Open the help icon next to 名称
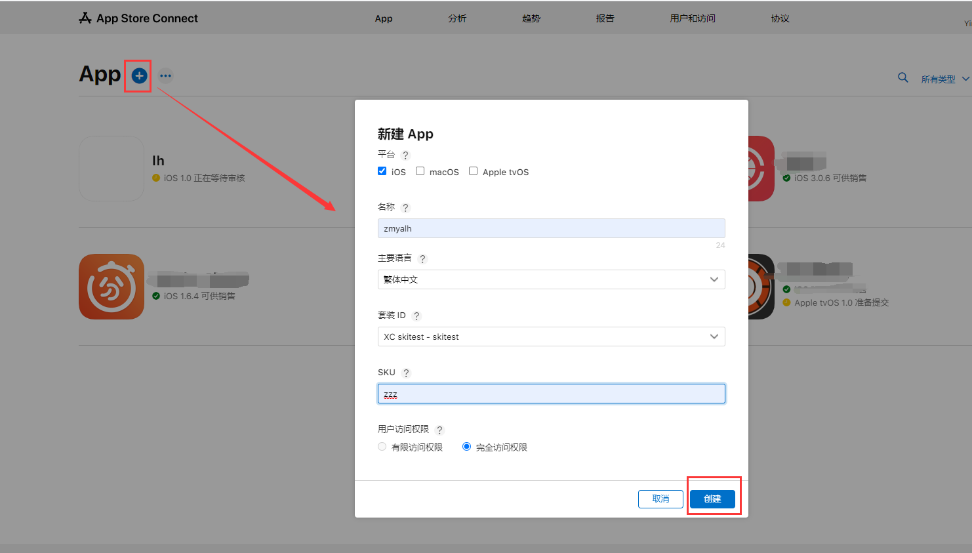This screenshot has height=553, width=972. (x=405, y=208)
